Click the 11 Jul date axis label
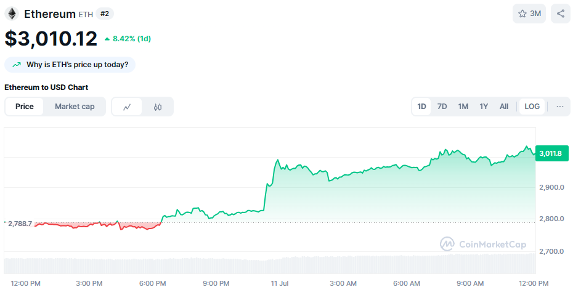The width and height of the screenshot is (573, 287). click(280, 283)
